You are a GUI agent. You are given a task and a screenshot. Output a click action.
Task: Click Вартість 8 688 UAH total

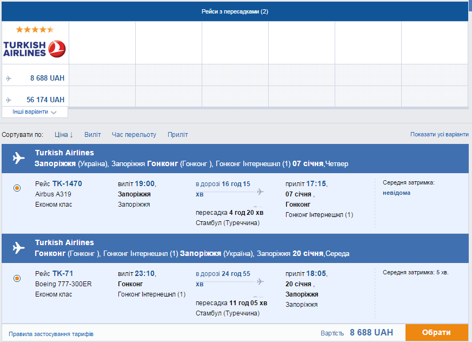pyautogui.click(x=357, y=332)
